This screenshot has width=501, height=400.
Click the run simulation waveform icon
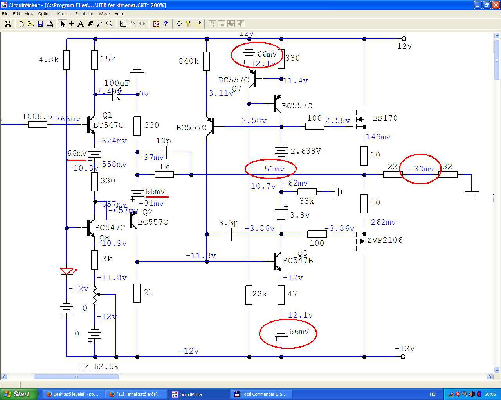[x=198, y=24]
